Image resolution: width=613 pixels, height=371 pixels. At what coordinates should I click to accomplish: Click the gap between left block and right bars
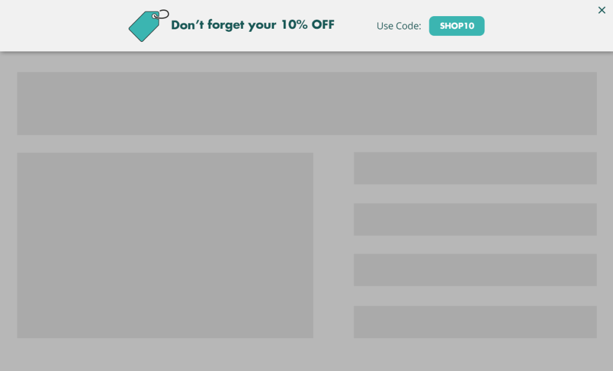[333, 245]
